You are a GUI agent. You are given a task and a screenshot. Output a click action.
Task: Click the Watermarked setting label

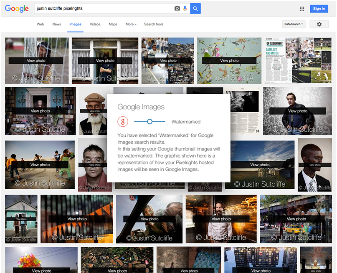coord(186,122)
